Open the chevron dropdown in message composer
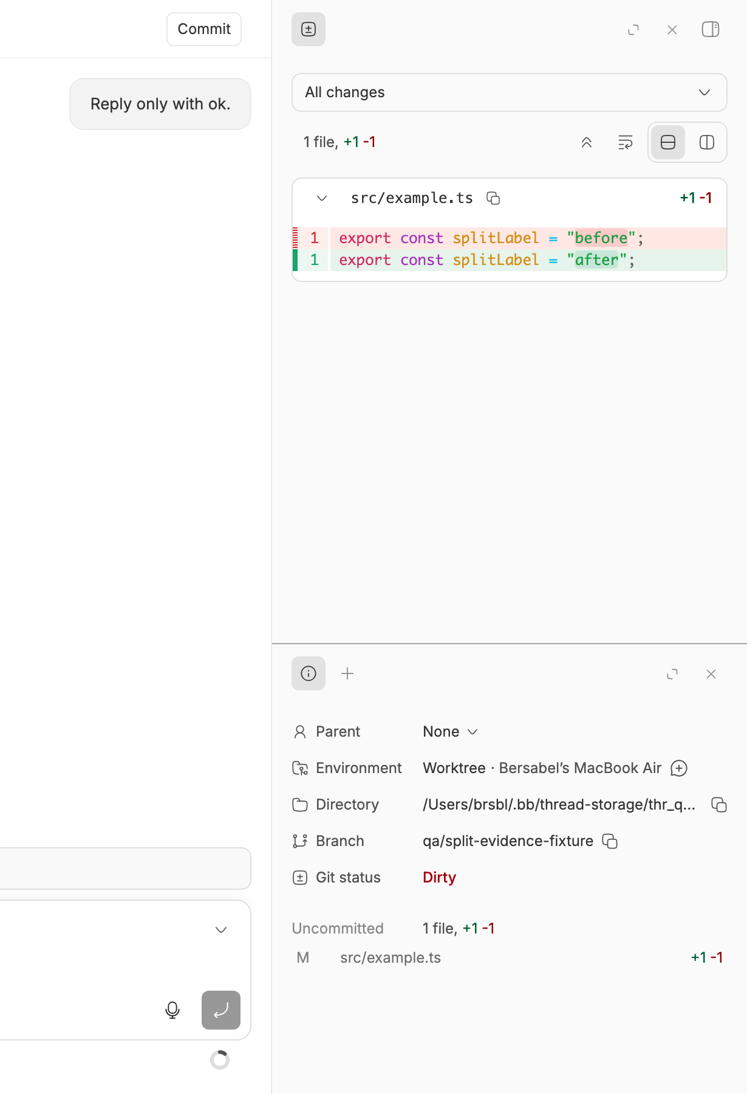 coord(221,930)
